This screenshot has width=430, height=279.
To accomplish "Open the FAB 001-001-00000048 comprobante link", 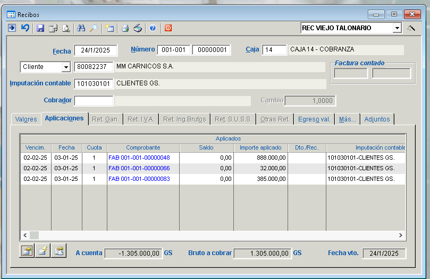I will click(x=139, y=158).
